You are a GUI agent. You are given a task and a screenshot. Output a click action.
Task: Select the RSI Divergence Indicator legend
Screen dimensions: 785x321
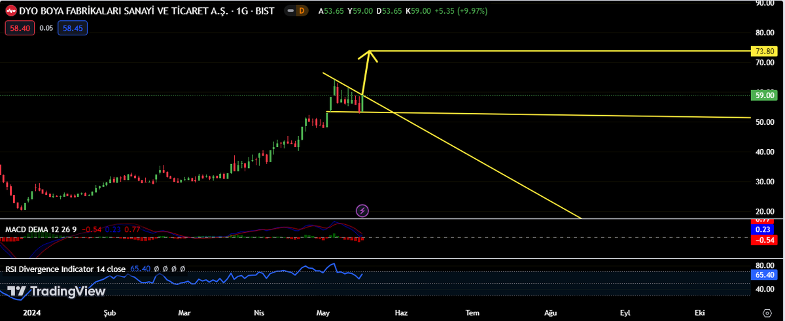click(x=66, y=269)
